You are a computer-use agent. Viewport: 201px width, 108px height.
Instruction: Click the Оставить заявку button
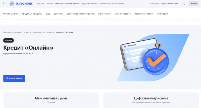pos(14,78)
